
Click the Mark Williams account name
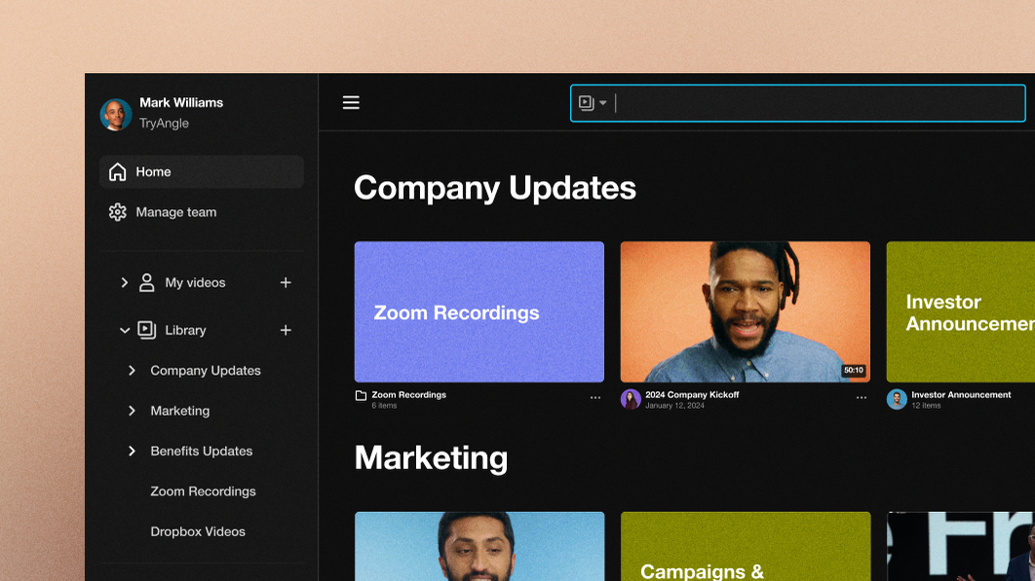point(181,103)
